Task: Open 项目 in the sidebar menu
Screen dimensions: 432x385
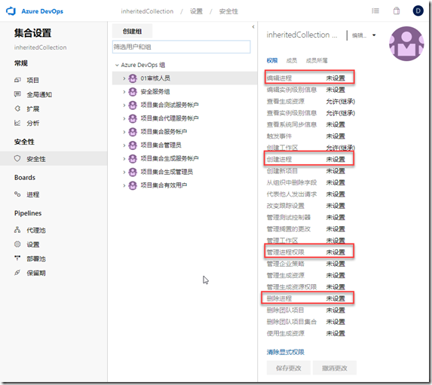Action: coord(32,80)
